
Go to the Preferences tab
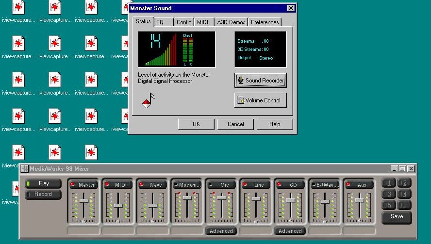point(265,22)
